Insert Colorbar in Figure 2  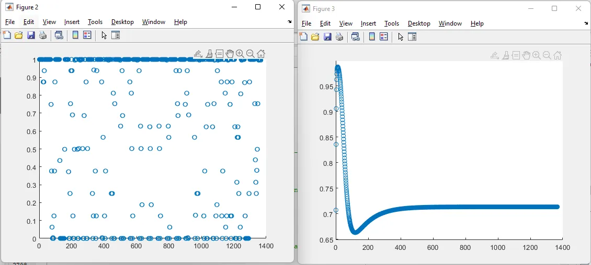(x=75, y=35)
